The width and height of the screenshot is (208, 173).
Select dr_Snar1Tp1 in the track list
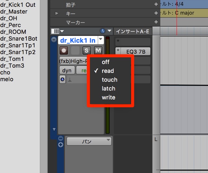click(18, 46)
